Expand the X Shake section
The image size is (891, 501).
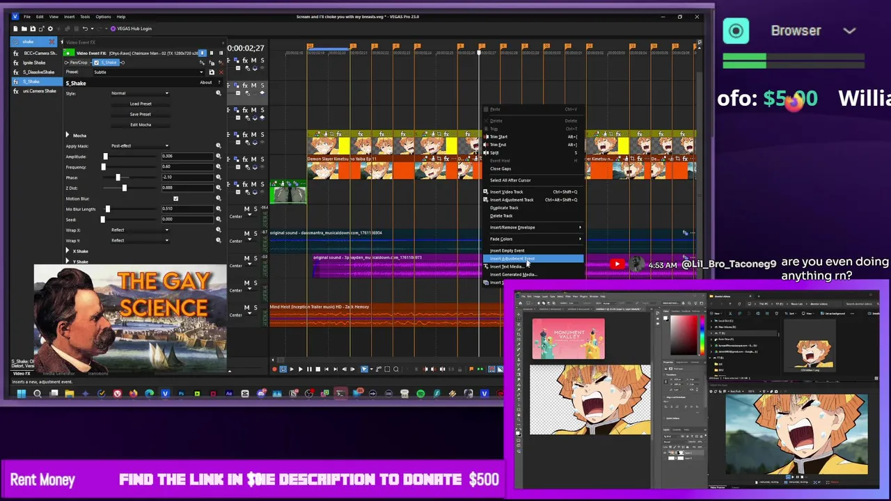(x=68, y=251)
